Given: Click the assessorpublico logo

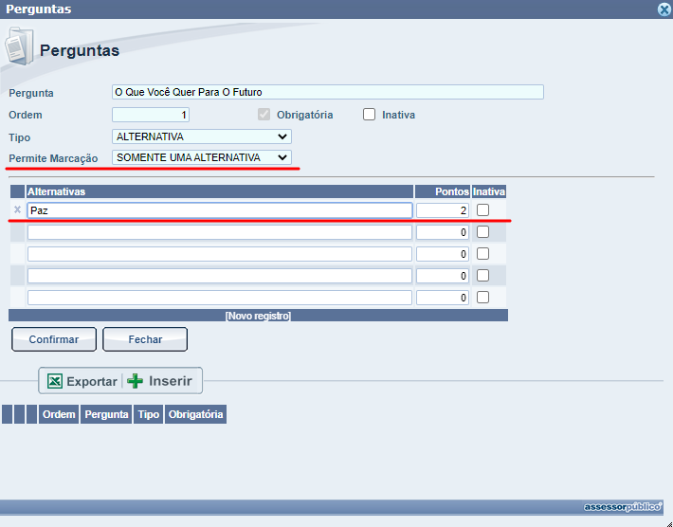Looking at the screenshot, I should coord(622,507).
